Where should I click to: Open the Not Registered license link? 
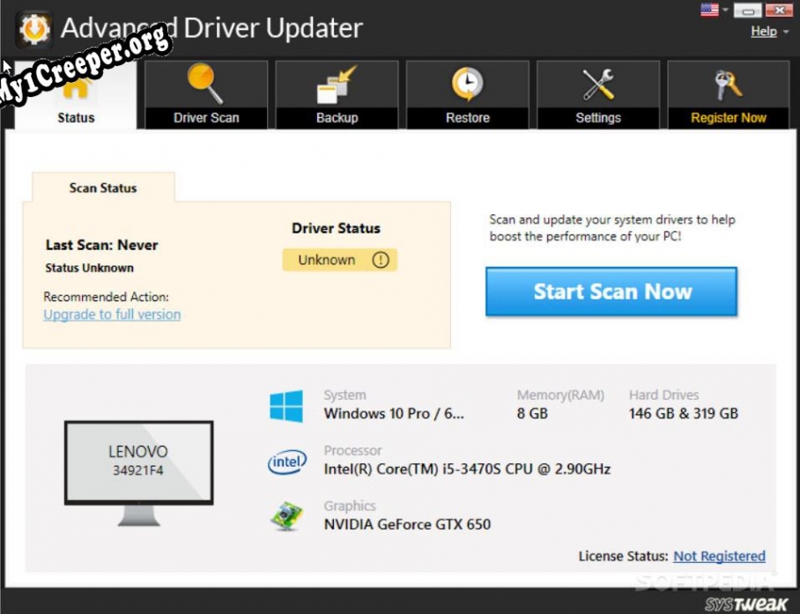pos(719,556)
